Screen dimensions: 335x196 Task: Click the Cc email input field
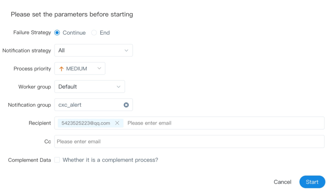pyautogui.click(x=189, y=142)
